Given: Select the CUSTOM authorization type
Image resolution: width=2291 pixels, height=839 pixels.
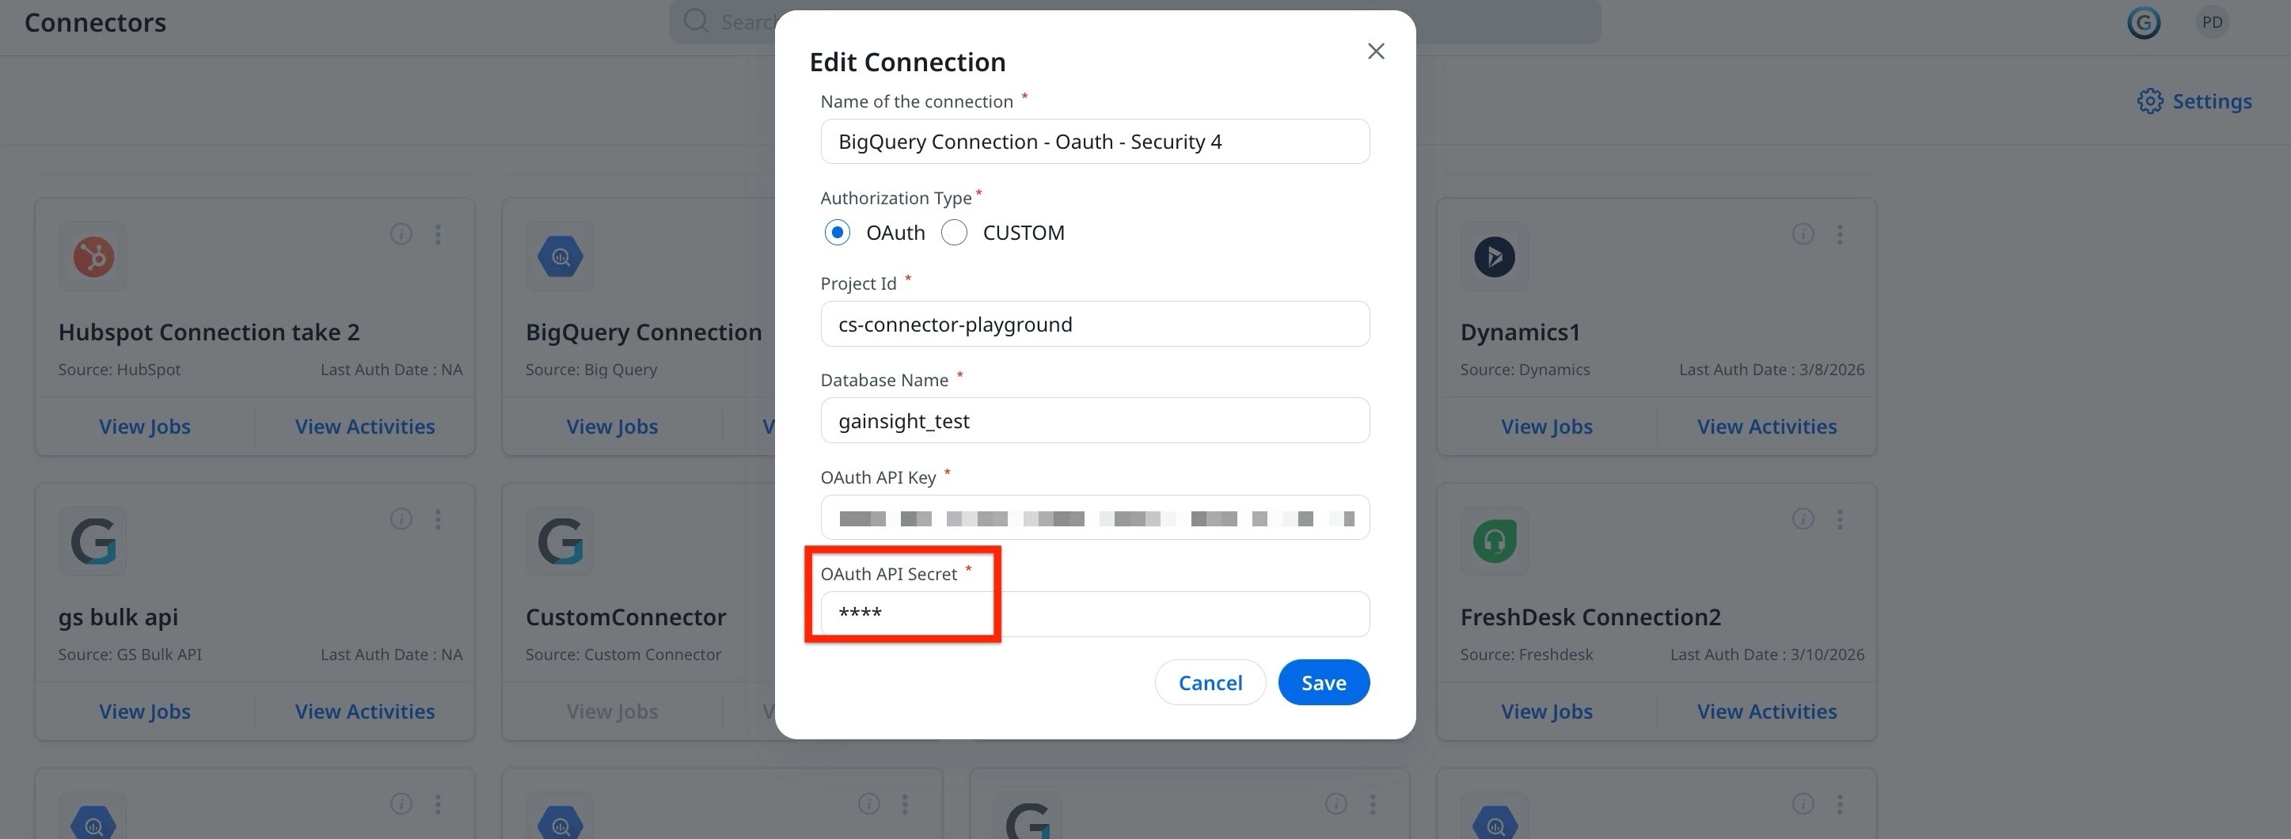Looking at the screenshot, I should [x=954, y=233].
